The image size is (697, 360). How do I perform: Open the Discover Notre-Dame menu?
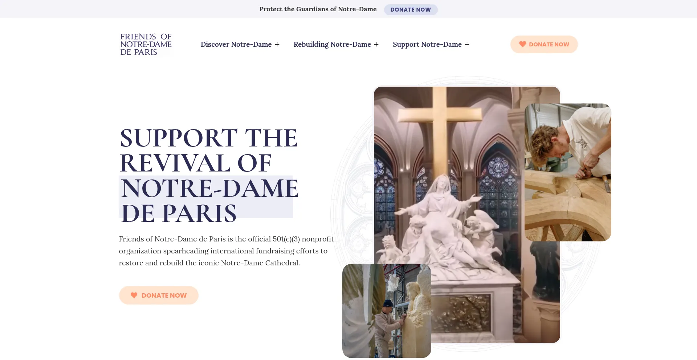(x=236, y=44)
